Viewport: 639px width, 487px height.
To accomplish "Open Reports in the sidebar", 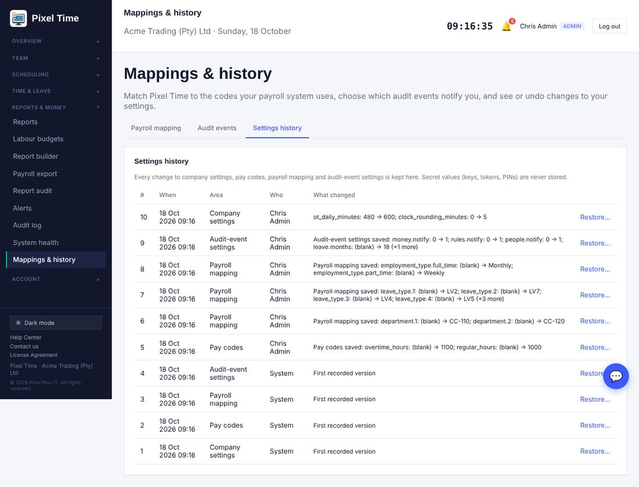I will (56, 122).
